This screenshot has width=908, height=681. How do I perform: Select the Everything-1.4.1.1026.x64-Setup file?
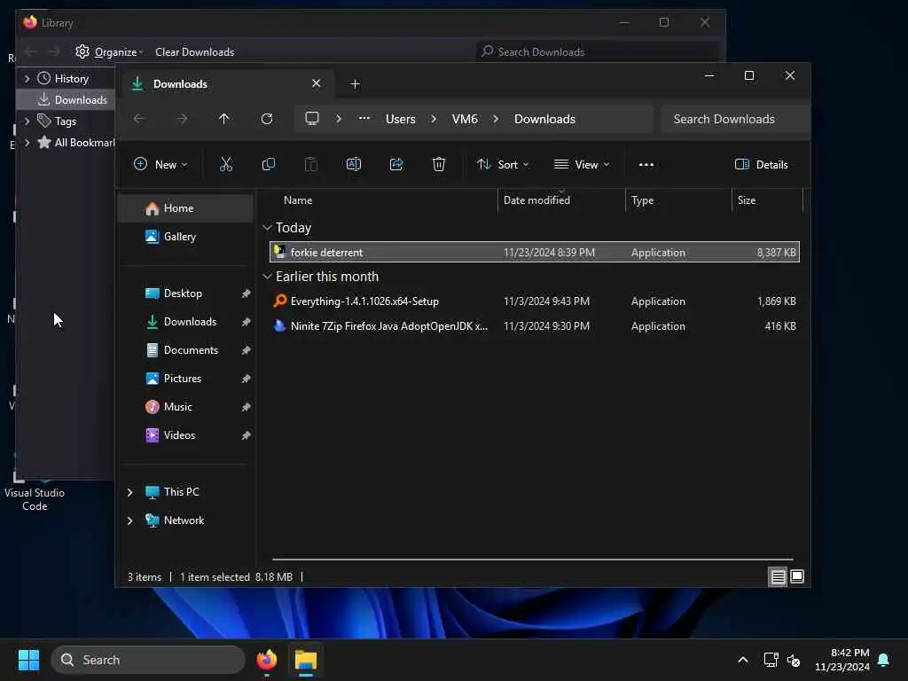coord(535,301)
